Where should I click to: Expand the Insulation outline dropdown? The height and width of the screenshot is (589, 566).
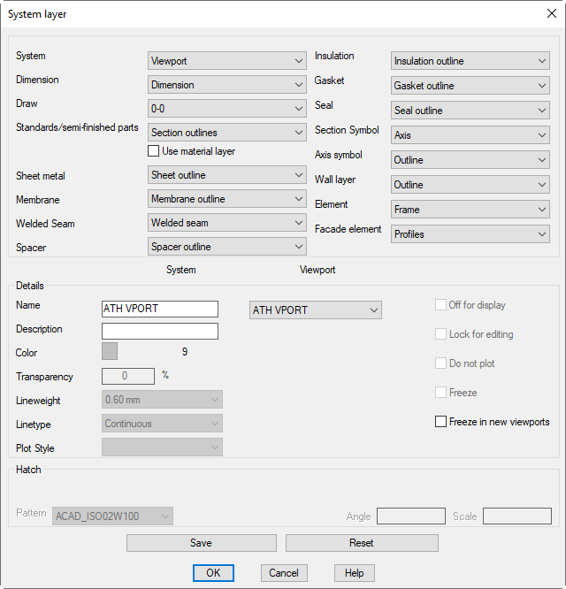pyautogui.click(x=470, y=61)
